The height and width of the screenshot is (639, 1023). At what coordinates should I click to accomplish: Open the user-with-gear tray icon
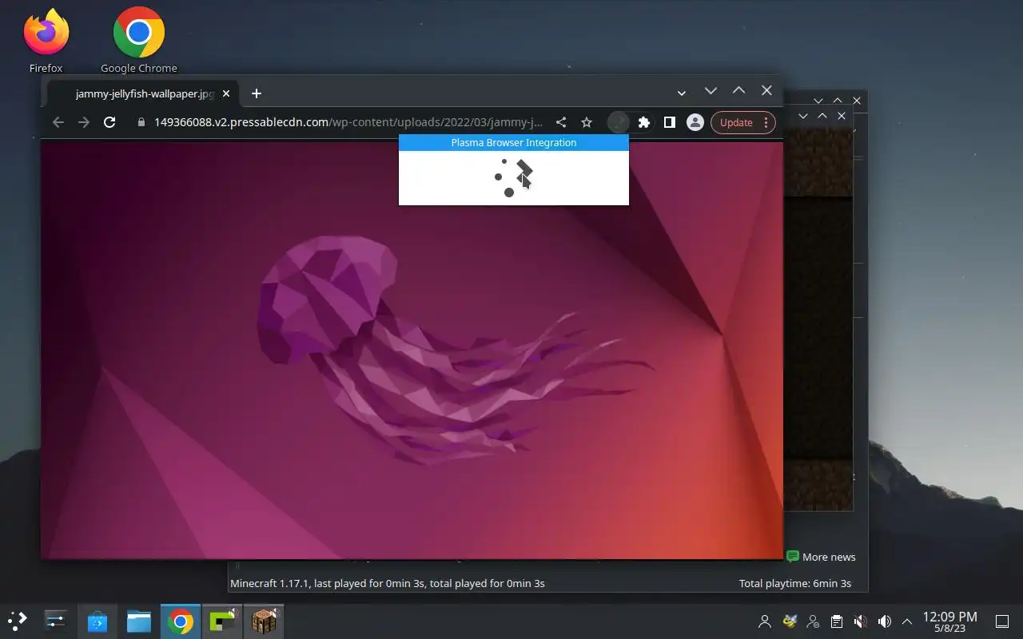pyautogui.click(x=813, y=621)
